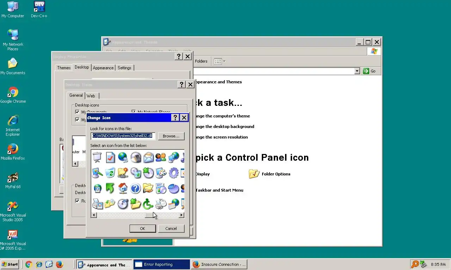Image resolution: width=451 pixels, height=270 pixels.
Task: Choose the monitor with paint palette icon
Action: (x=161, y=173)
